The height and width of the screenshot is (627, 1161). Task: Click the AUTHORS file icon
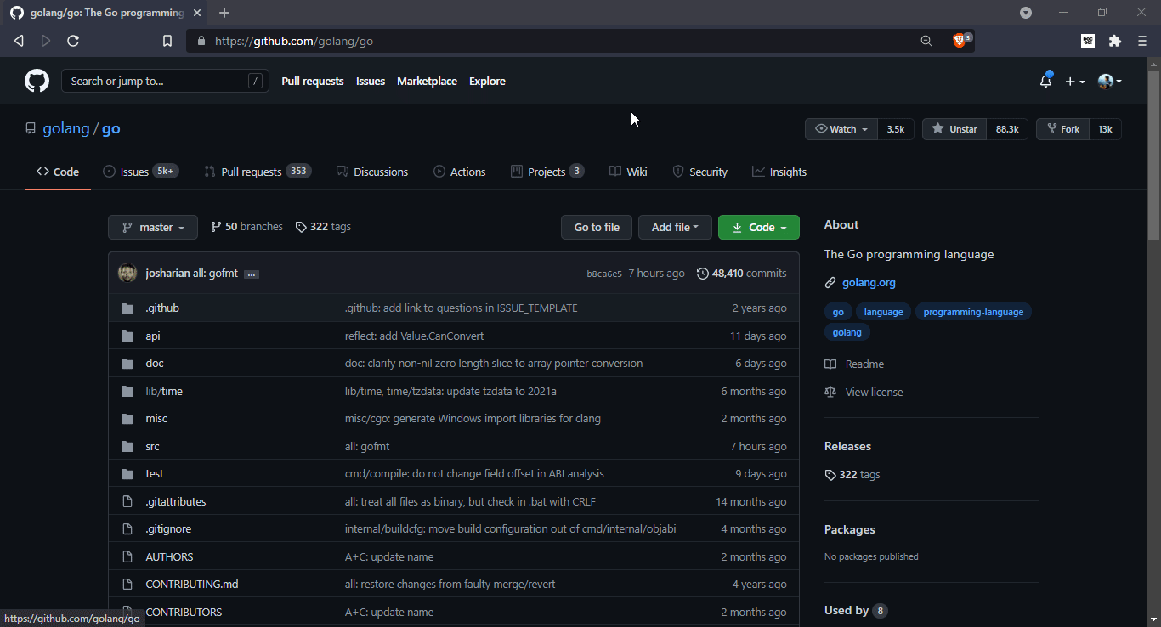pyautogui.click(x=127, y=556)
